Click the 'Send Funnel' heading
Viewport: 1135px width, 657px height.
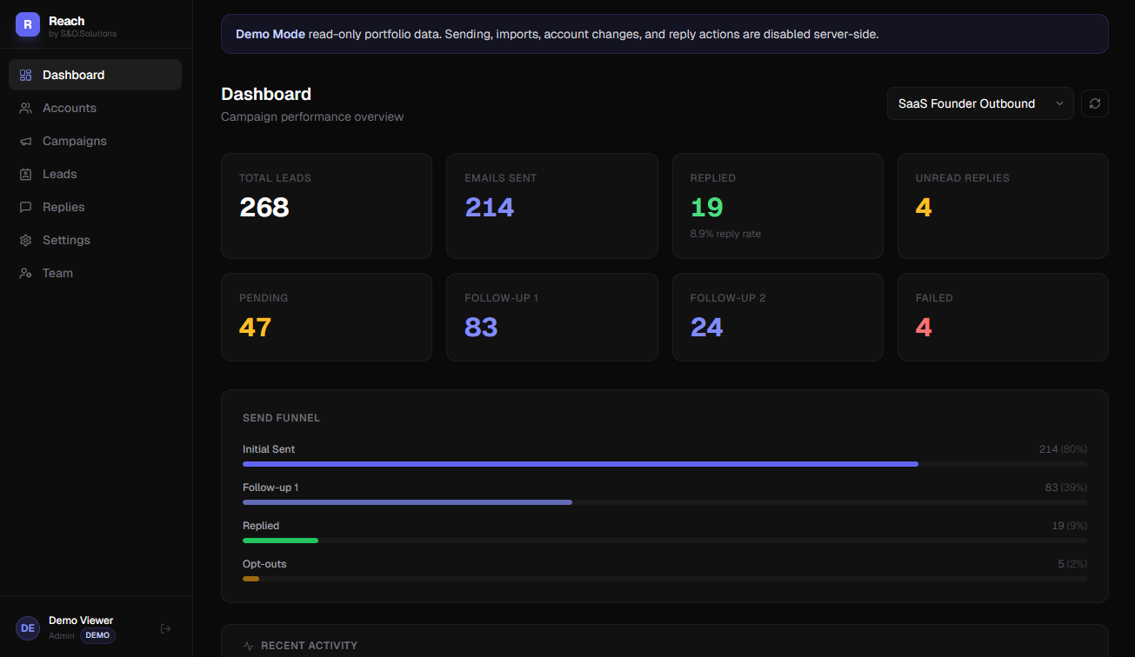(281, 418)
